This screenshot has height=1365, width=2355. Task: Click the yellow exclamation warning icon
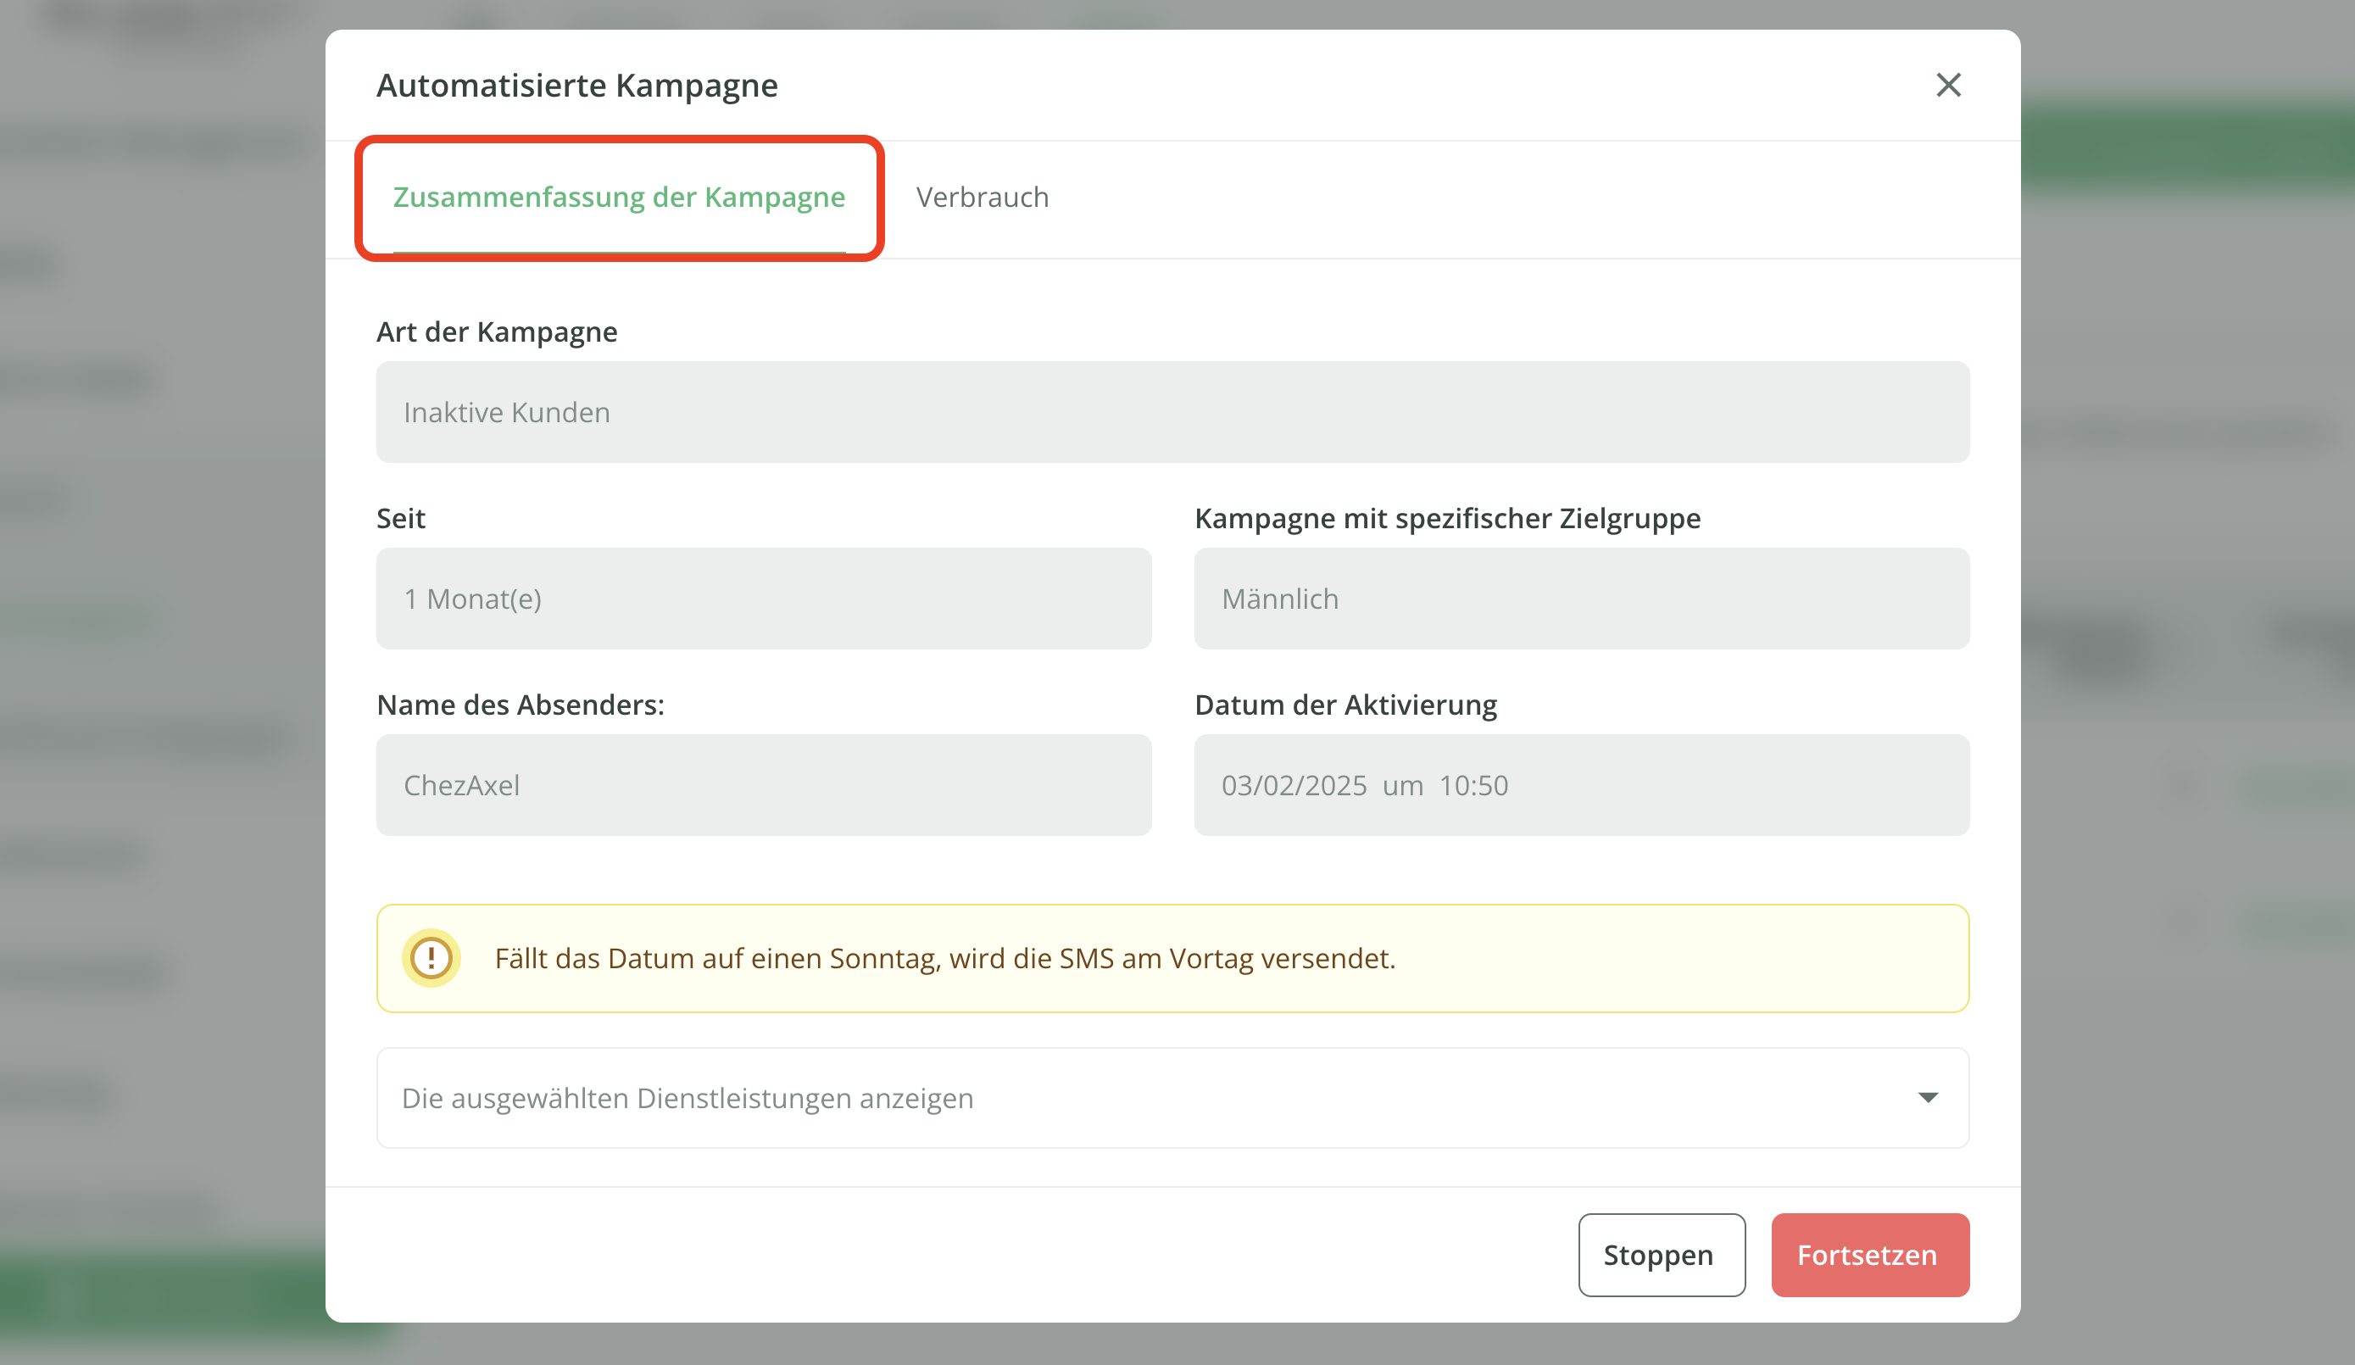click(x=431, y=958)
